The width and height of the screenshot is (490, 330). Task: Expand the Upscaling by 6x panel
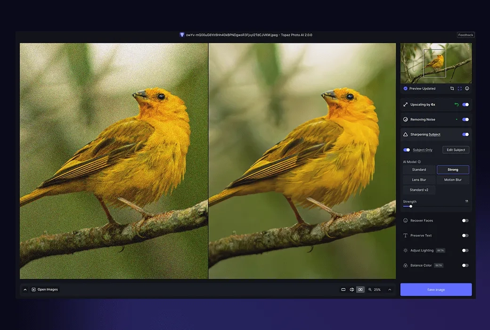point(436,105)
